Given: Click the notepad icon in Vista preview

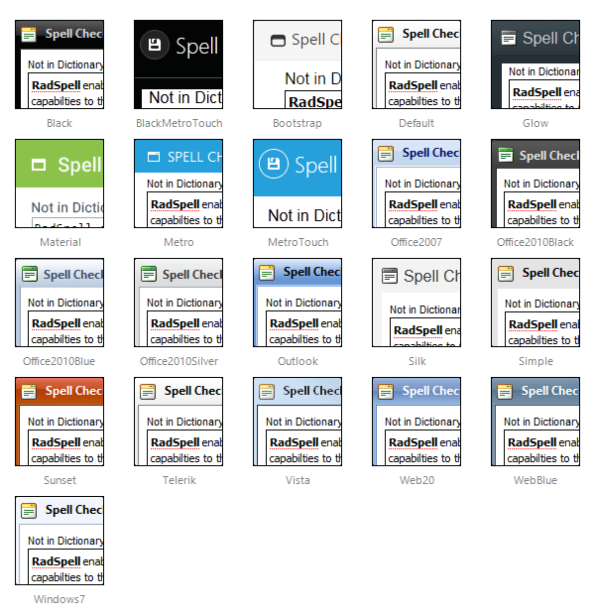Looking at the screenshot, I should (267, 392).
